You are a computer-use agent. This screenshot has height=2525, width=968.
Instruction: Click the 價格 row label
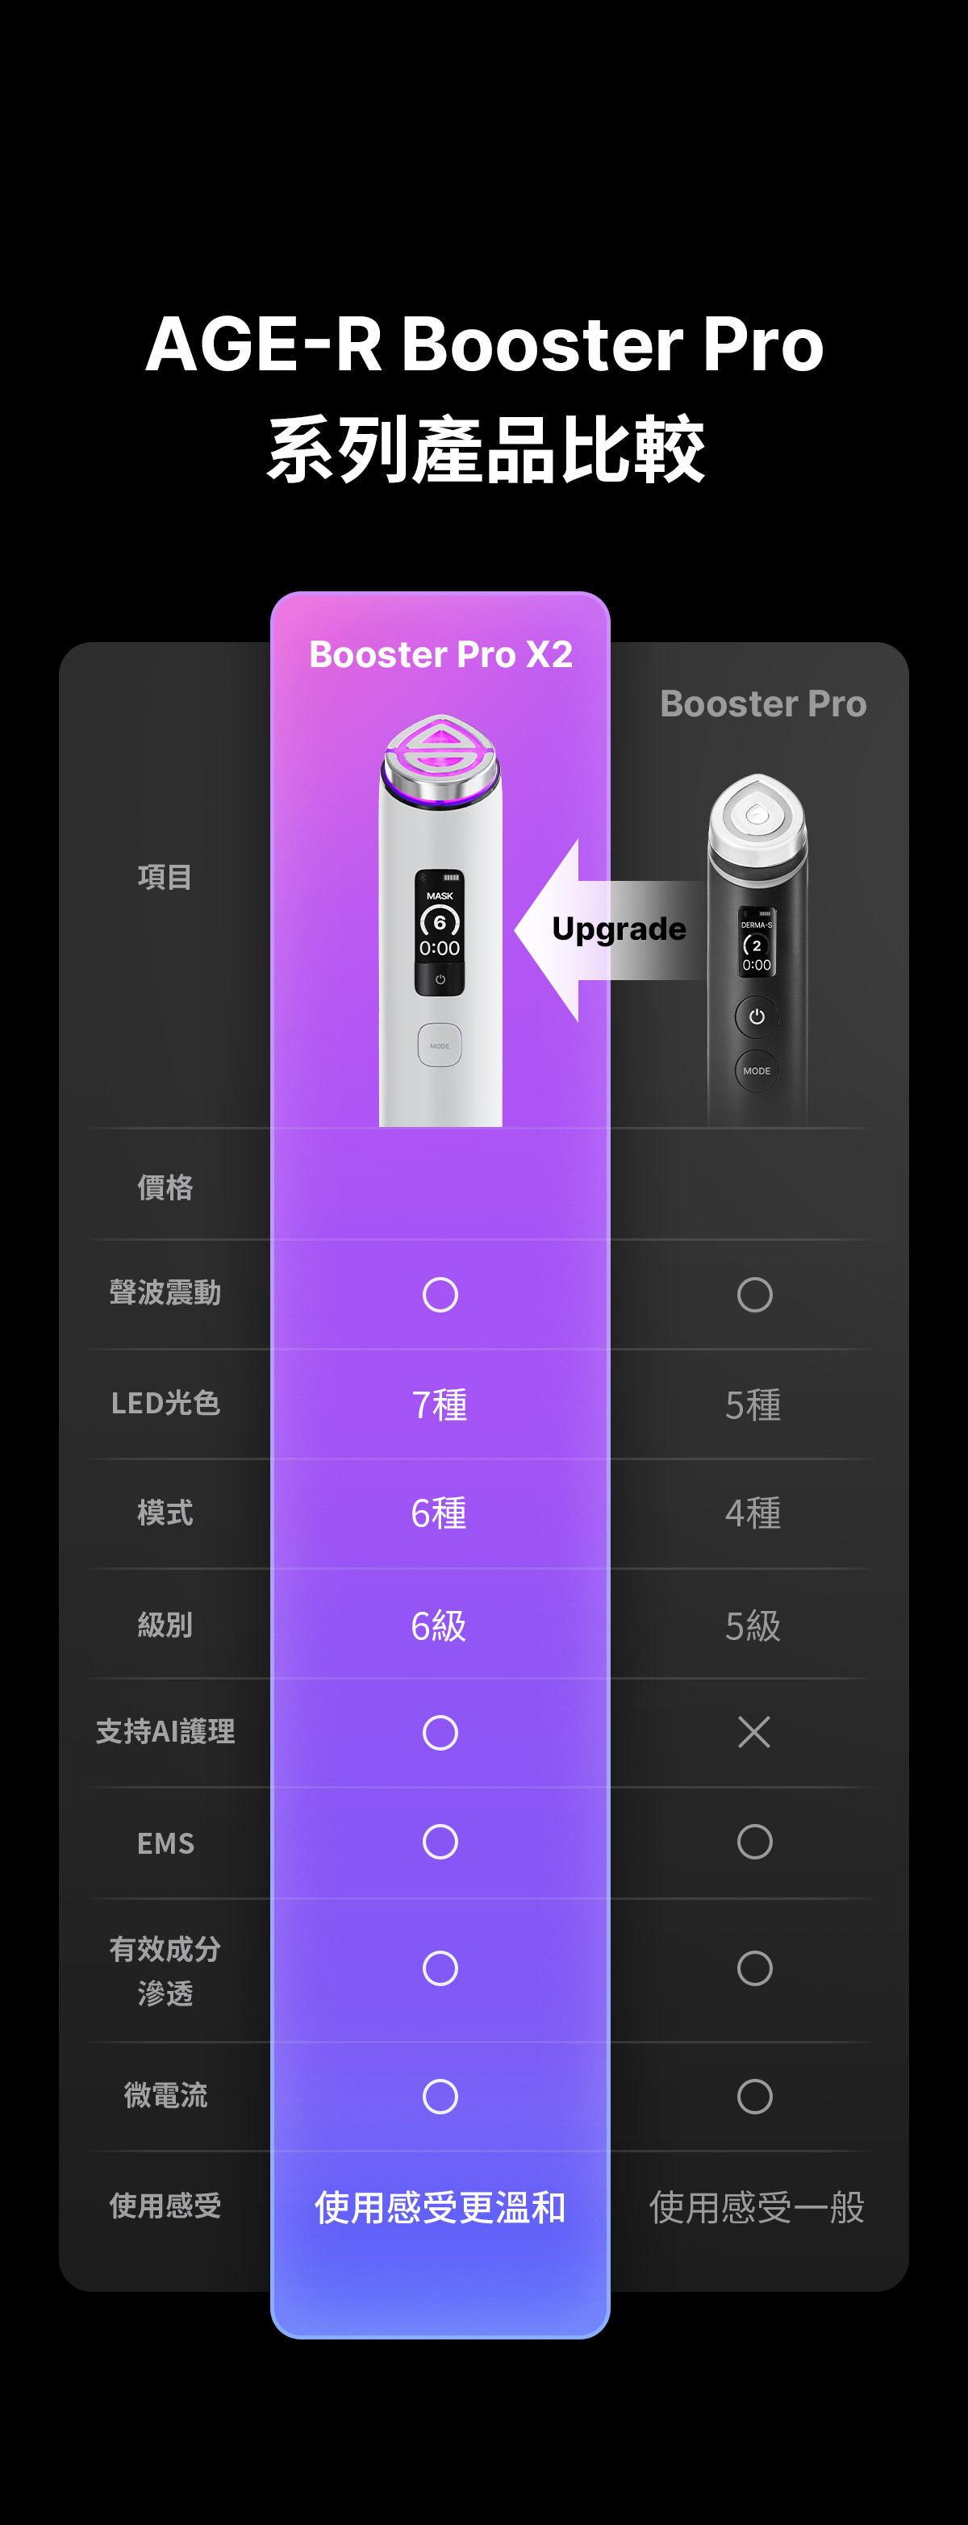(x=165, y=1187)
